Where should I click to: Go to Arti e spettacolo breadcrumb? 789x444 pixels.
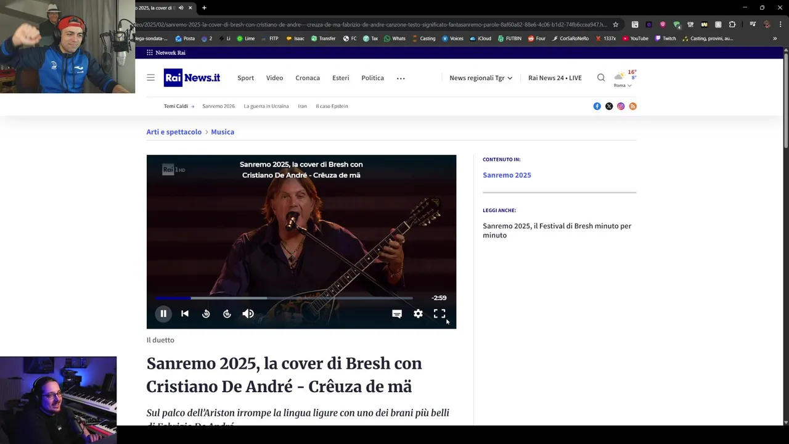(174, 132)
